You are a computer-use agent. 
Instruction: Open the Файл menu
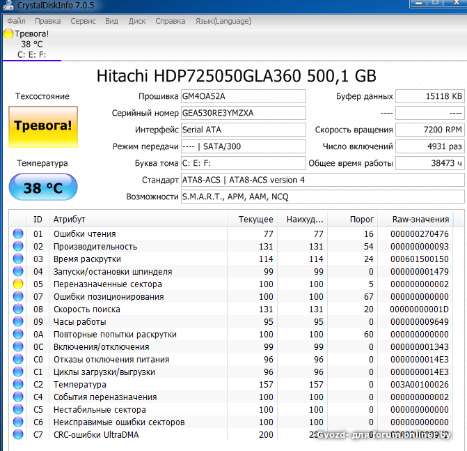(x=16, y=21)
